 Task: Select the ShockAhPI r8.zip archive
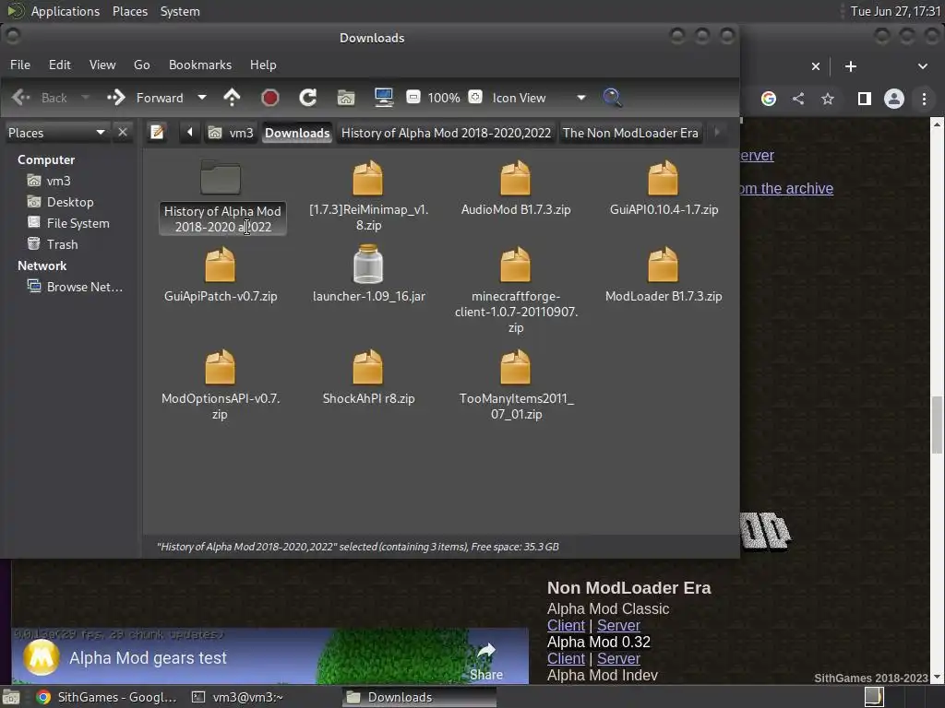[368, 368]
